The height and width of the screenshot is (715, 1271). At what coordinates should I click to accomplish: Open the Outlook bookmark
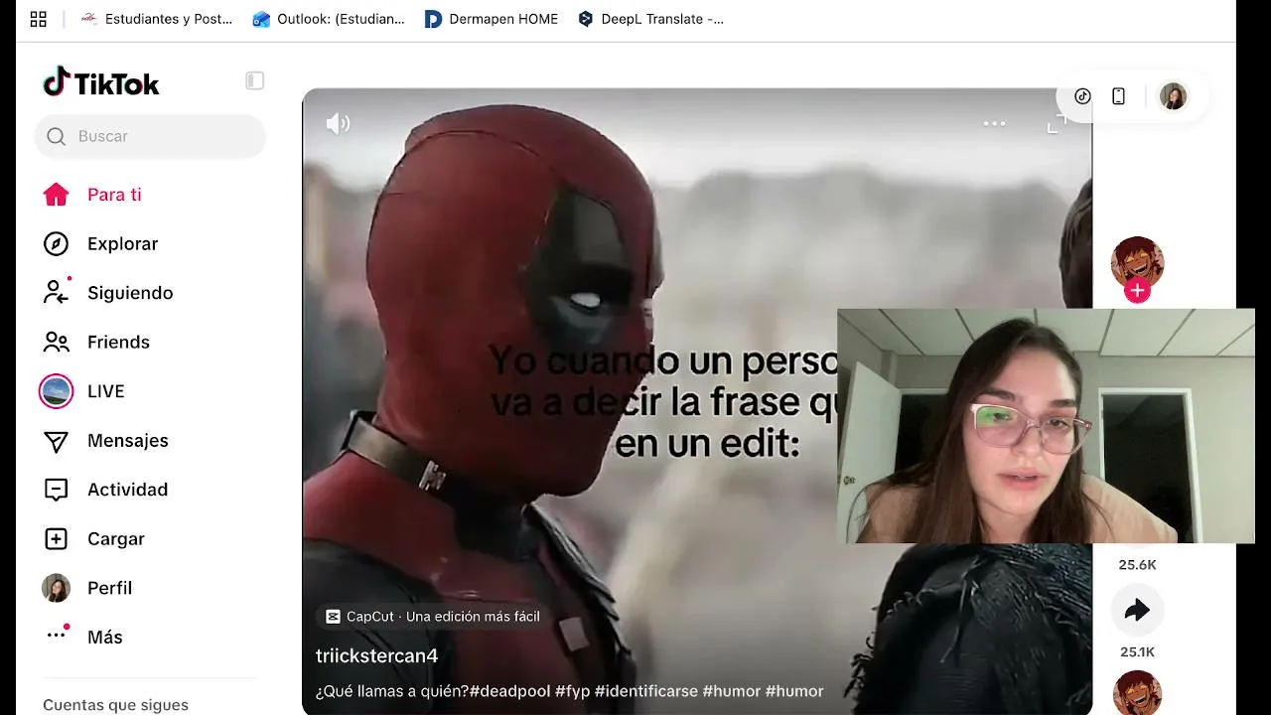click(x=329, y=19)
